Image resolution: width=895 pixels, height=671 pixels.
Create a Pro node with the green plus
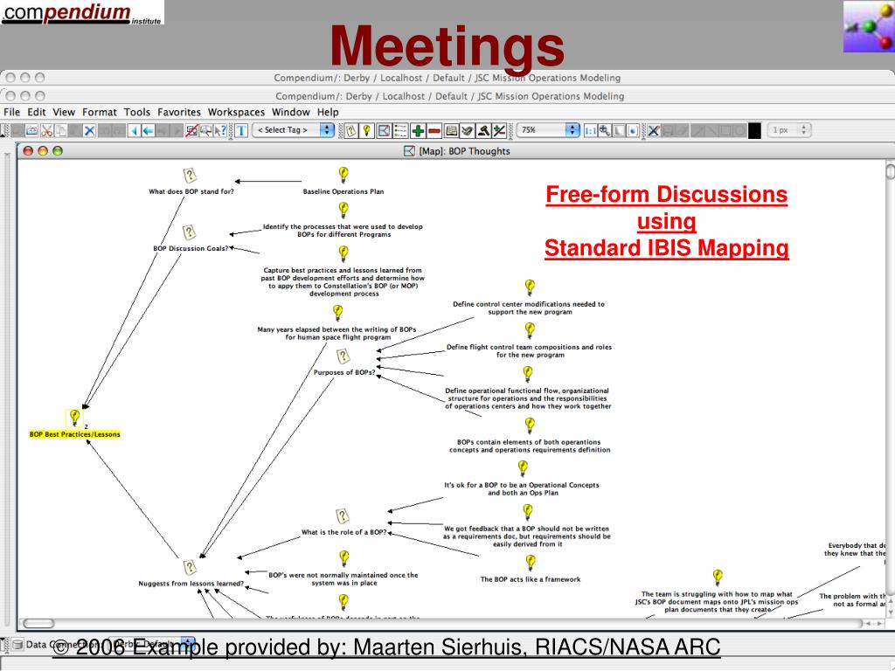418,131
